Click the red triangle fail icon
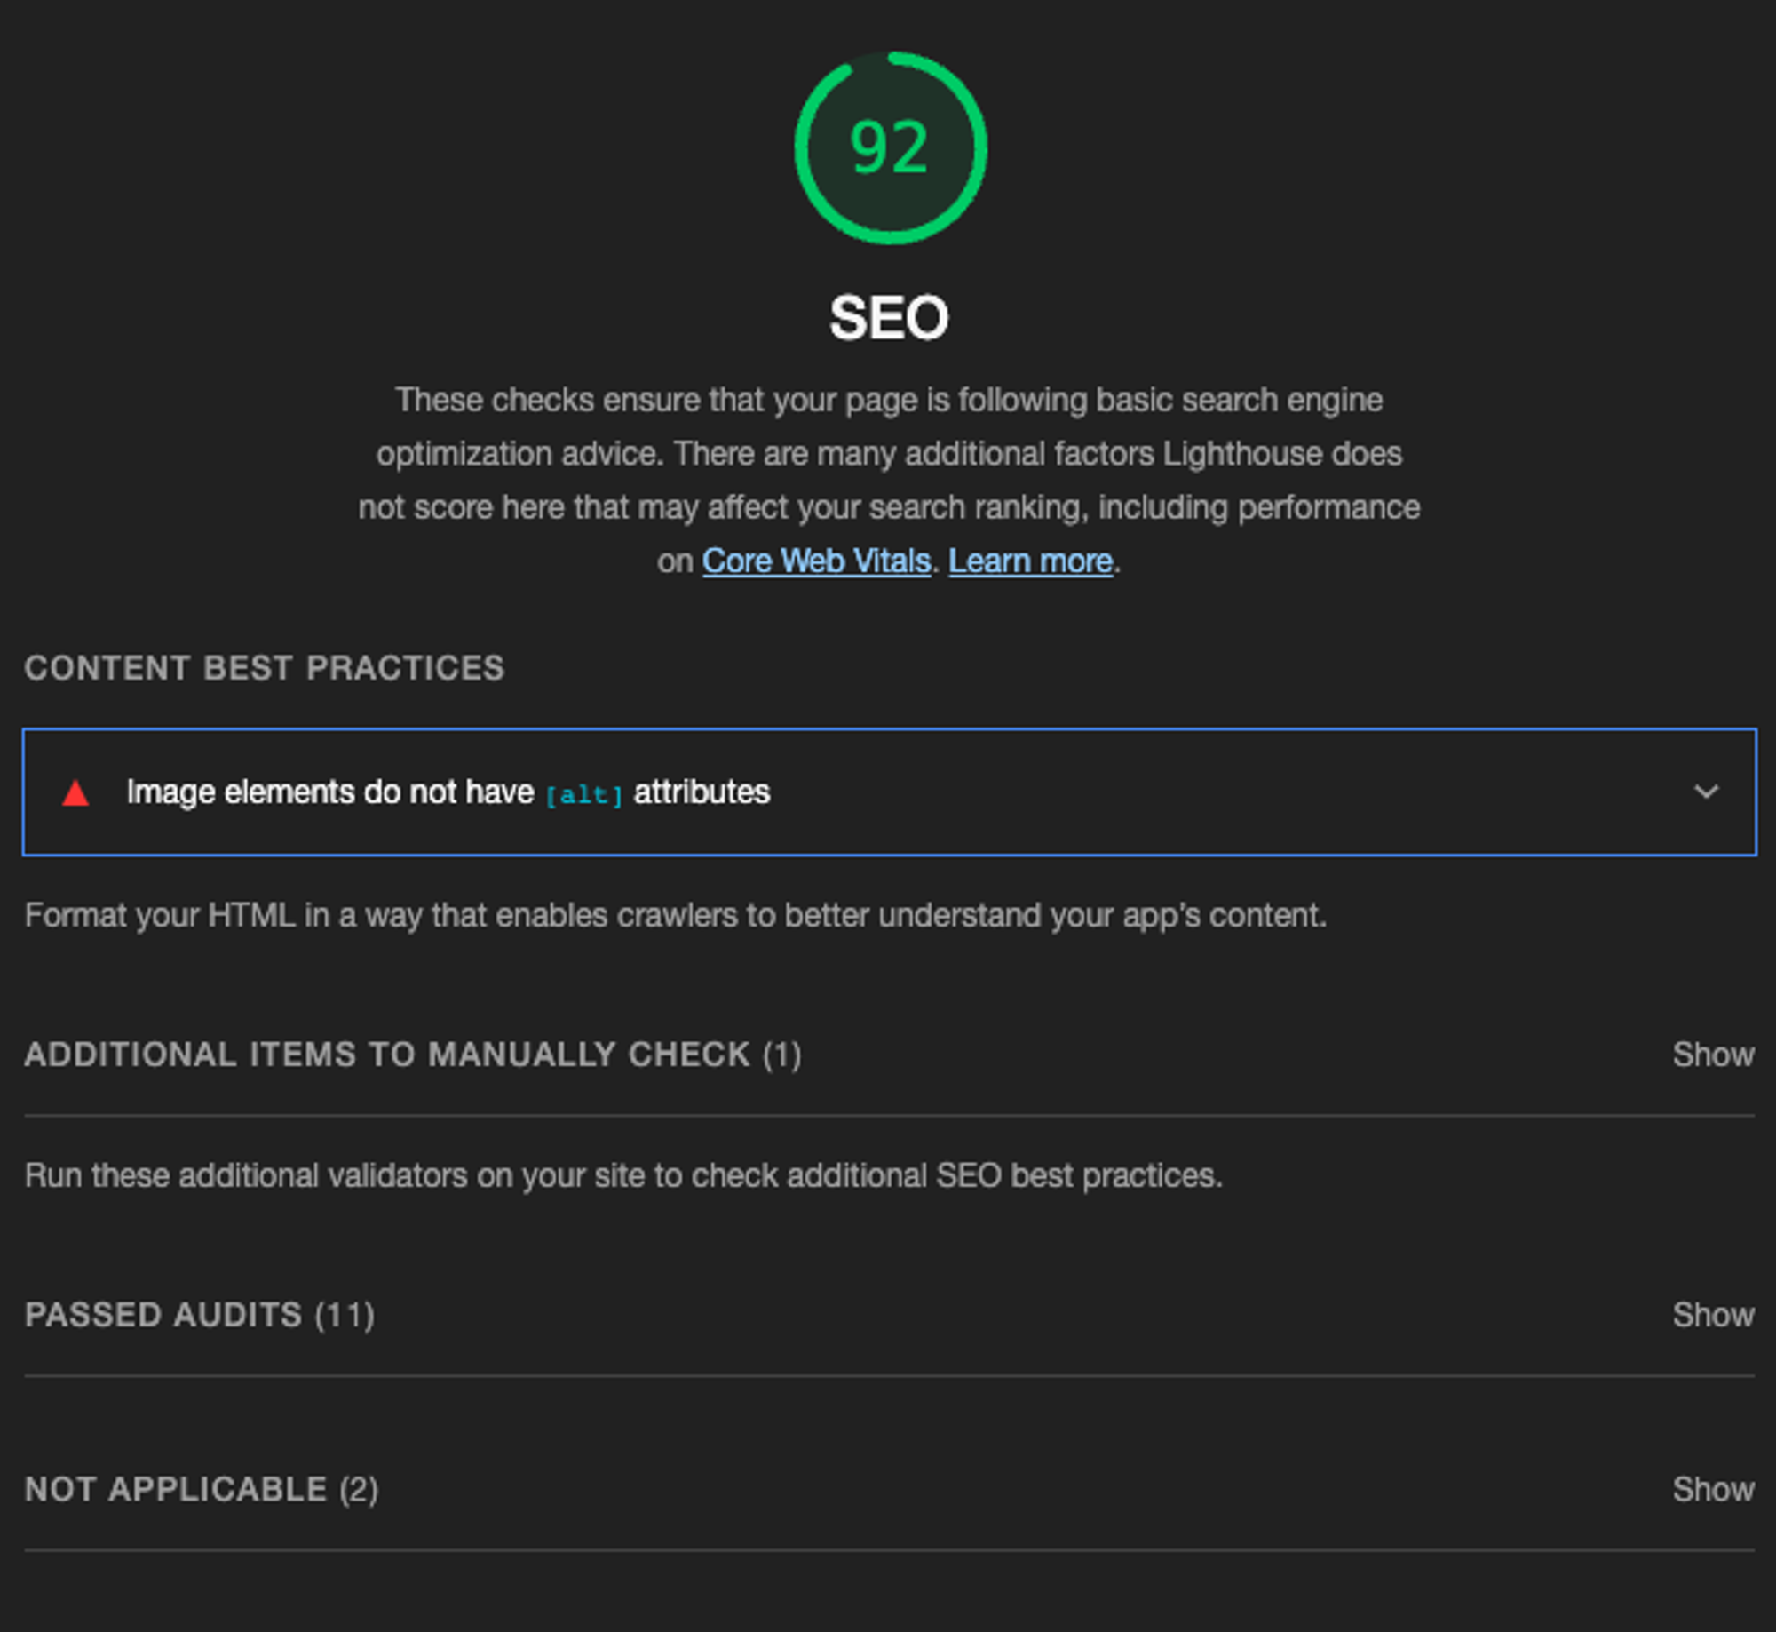This screenshot has height=1632, width=1776. [x=75, y=792]
